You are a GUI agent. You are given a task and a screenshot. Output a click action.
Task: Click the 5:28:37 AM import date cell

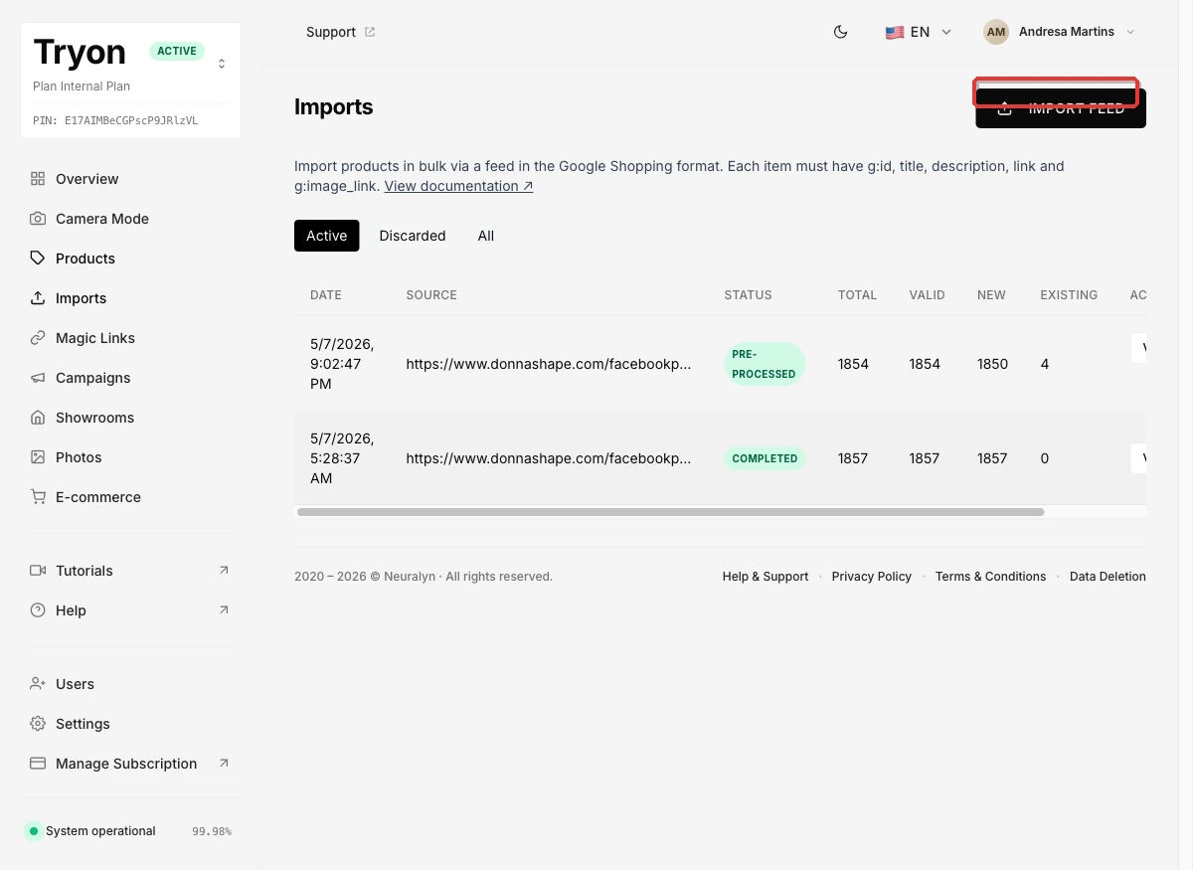342,458
